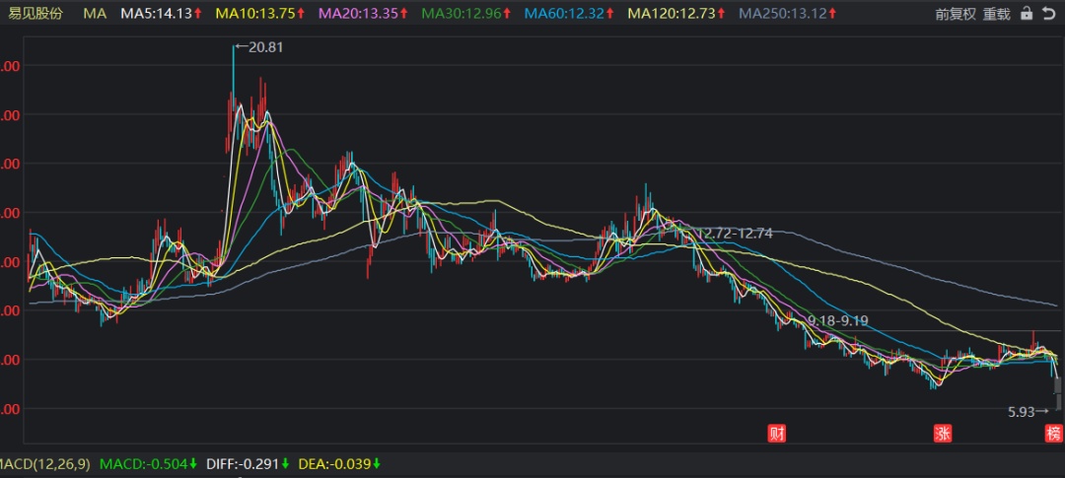Screen dimensions: 1065x478
Task: Select the 易见股份 stock name label
Action: pos(35,14)
